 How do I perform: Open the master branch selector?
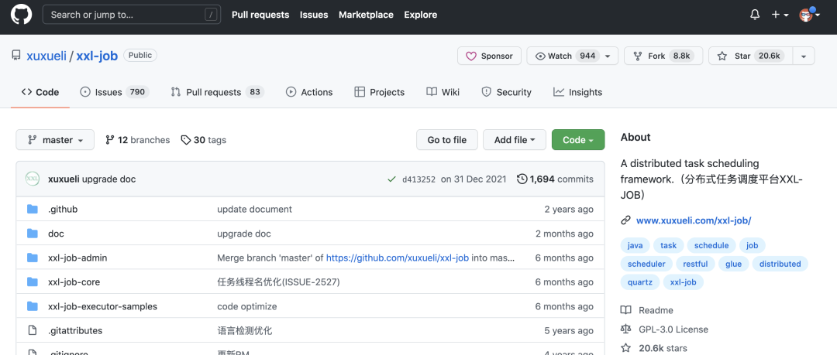tap(55, 140)
